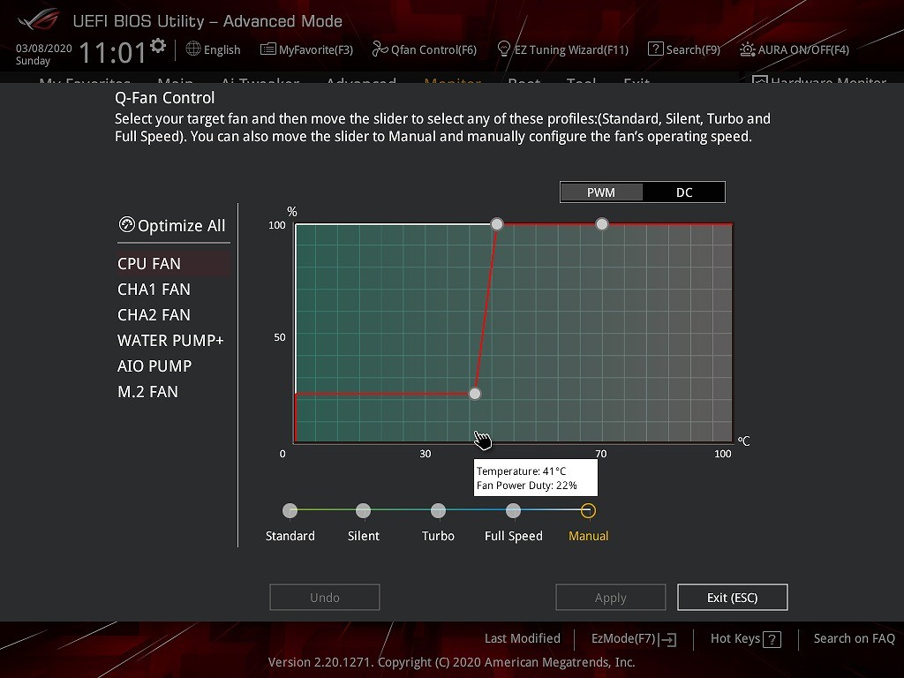Click the Search question mark icon
The width and height of the screenshot is (904, 678).
pos(656,49)
